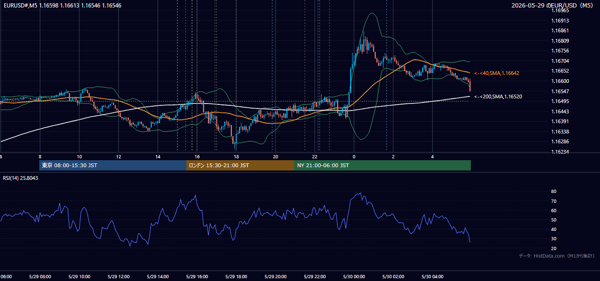Click price axis value 1.16443
600x281 pixels.
(x=561, y=111)
